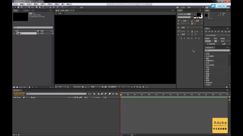Click the Subscript text style icon
Screen dimensions: 243x136
199,38
